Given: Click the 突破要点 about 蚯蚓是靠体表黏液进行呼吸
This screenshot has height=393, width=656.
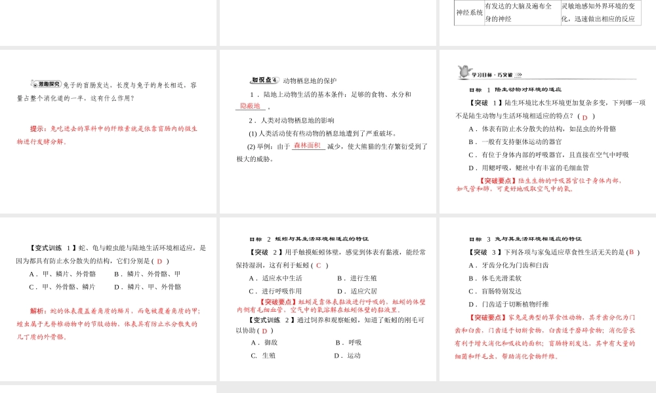Looking at the screenshot, I should click(x=331, y=306).
